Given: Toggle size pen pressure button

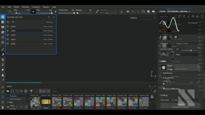Looking at the screenshot, I should pos(33,11).
